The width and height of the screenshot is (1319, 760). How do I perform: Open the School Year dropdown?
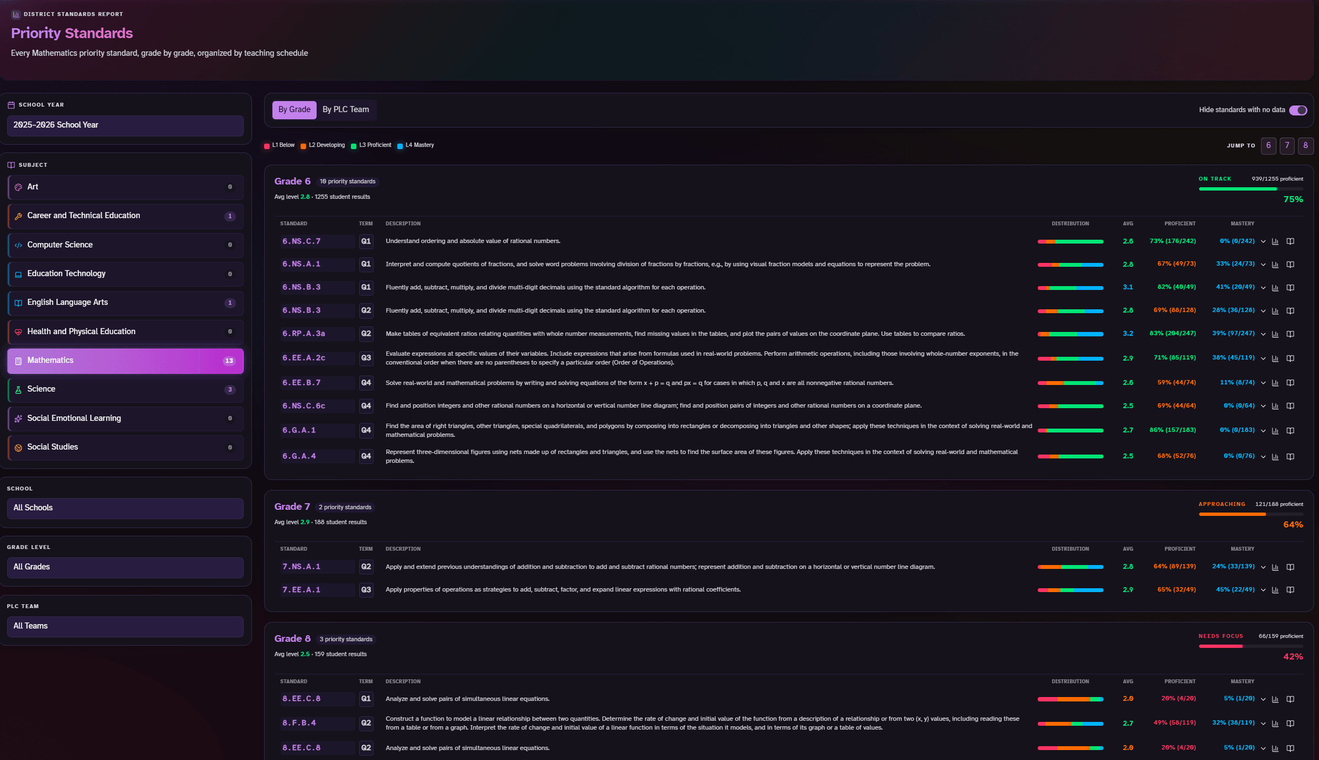(125, 125)
